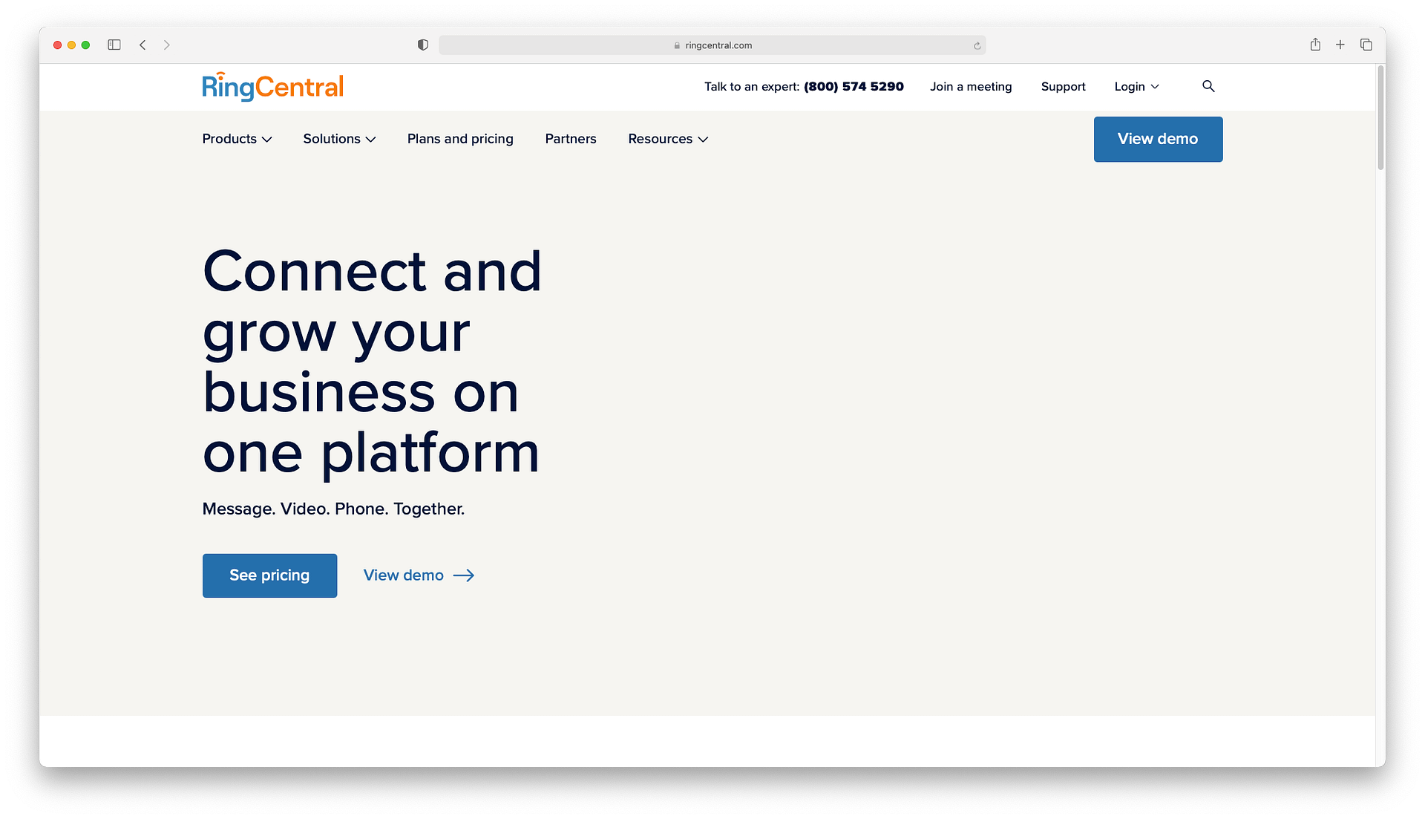Click the View demo arrow link
Screen dimensions: 1425x819
tap(418, 575)
